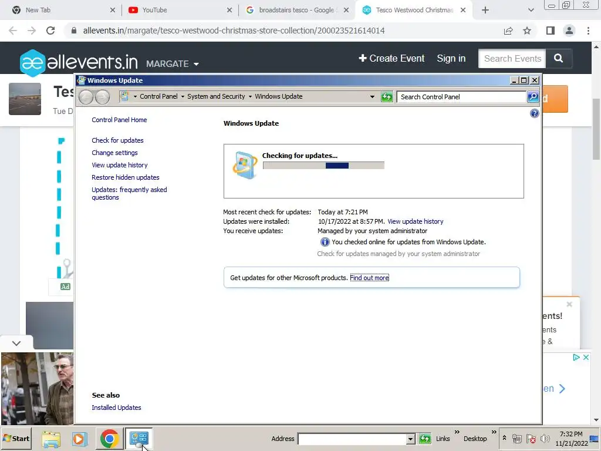Viewport: 601px width, 451px height.
Task: Open a new Chrome tab with plus button
Action: tap(485, 10)
